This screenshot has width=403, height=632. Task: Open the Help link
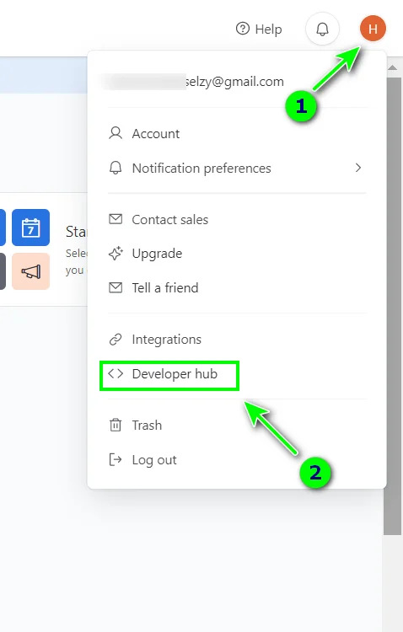[x=259, y=29]
